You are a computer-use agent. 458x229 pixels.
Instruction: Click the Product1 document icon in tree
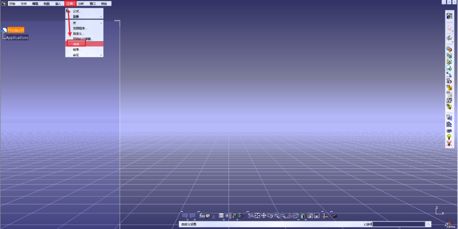click(4, 30)
